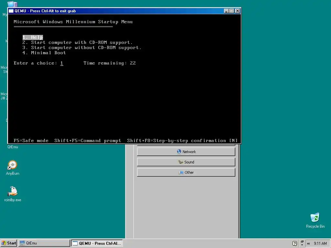The height and width of the screenshot is (248, 331).
Task: Click the Microsoft Windows Millennium Startup Menu heading
Action: pyautogui.click(x=73, y=22)
